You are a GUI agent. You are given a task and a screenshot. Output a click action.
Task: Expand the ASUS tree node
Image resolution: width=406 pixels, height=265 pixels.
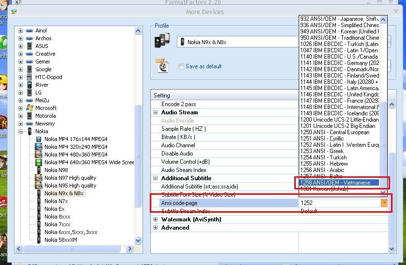20,46
